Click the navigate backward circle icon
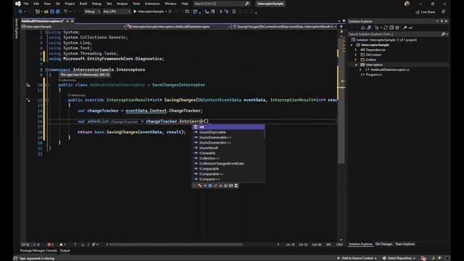464x261 pixels. [20, 12]
